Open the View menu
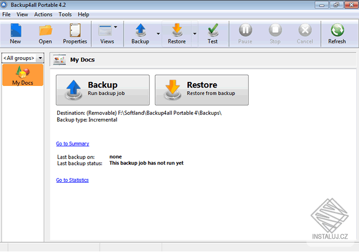 point(22,14)
